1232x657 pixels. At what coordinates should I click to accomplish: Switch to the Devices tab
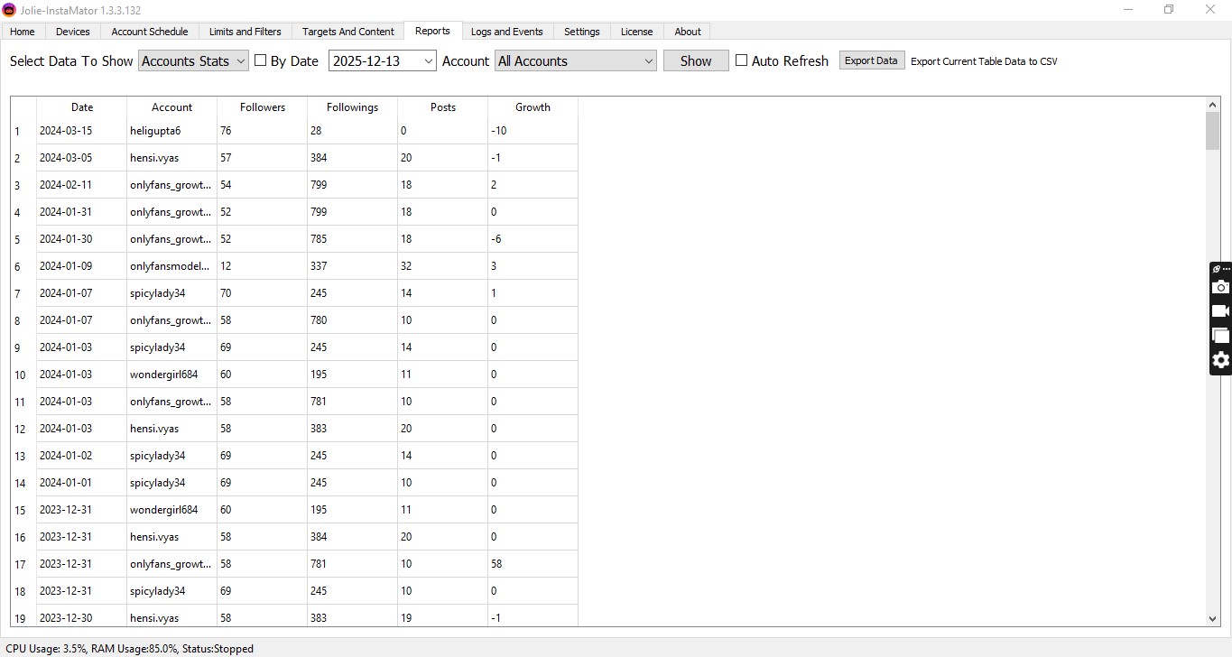click(x=72, y=31)
